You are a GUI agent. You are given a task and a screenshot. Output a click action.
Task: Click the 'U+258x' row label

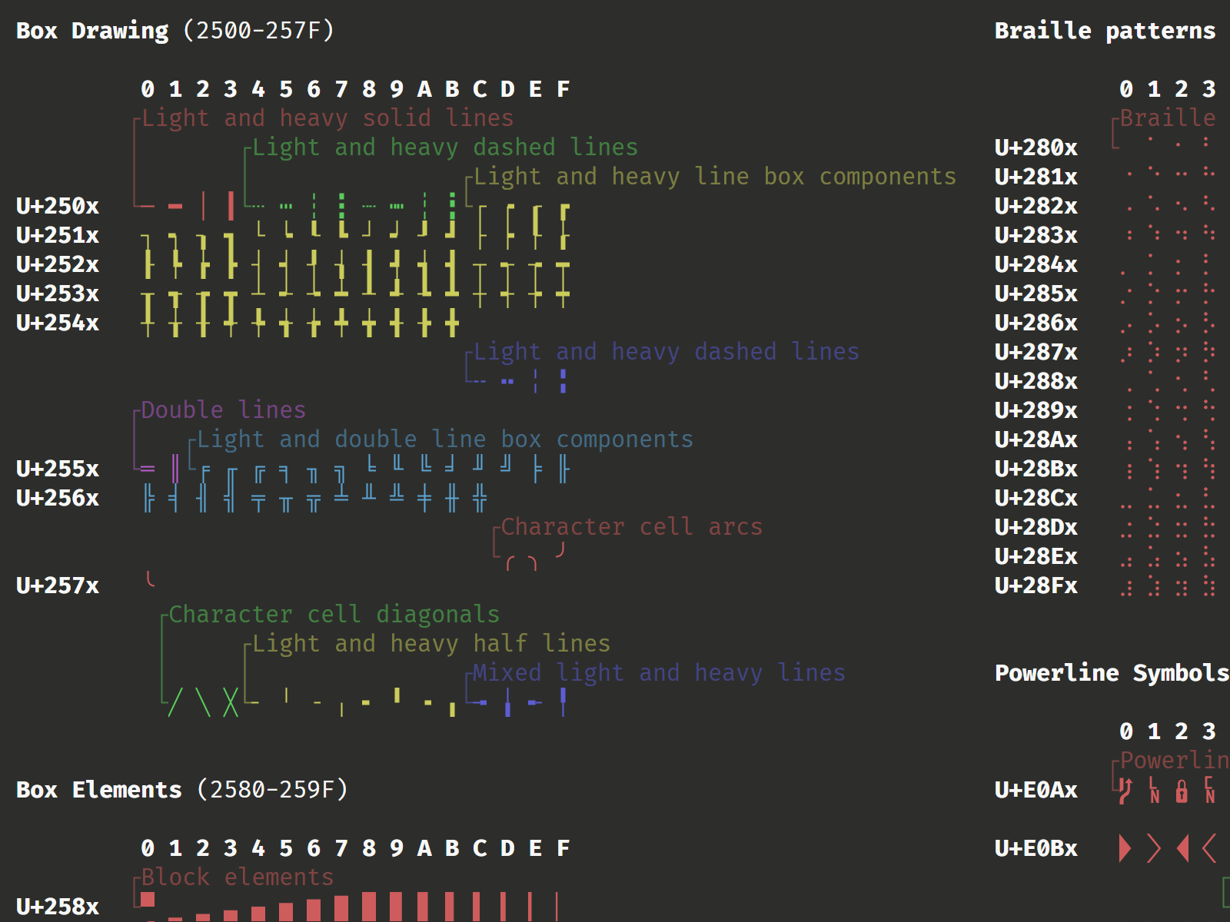(x=58, y=907)
